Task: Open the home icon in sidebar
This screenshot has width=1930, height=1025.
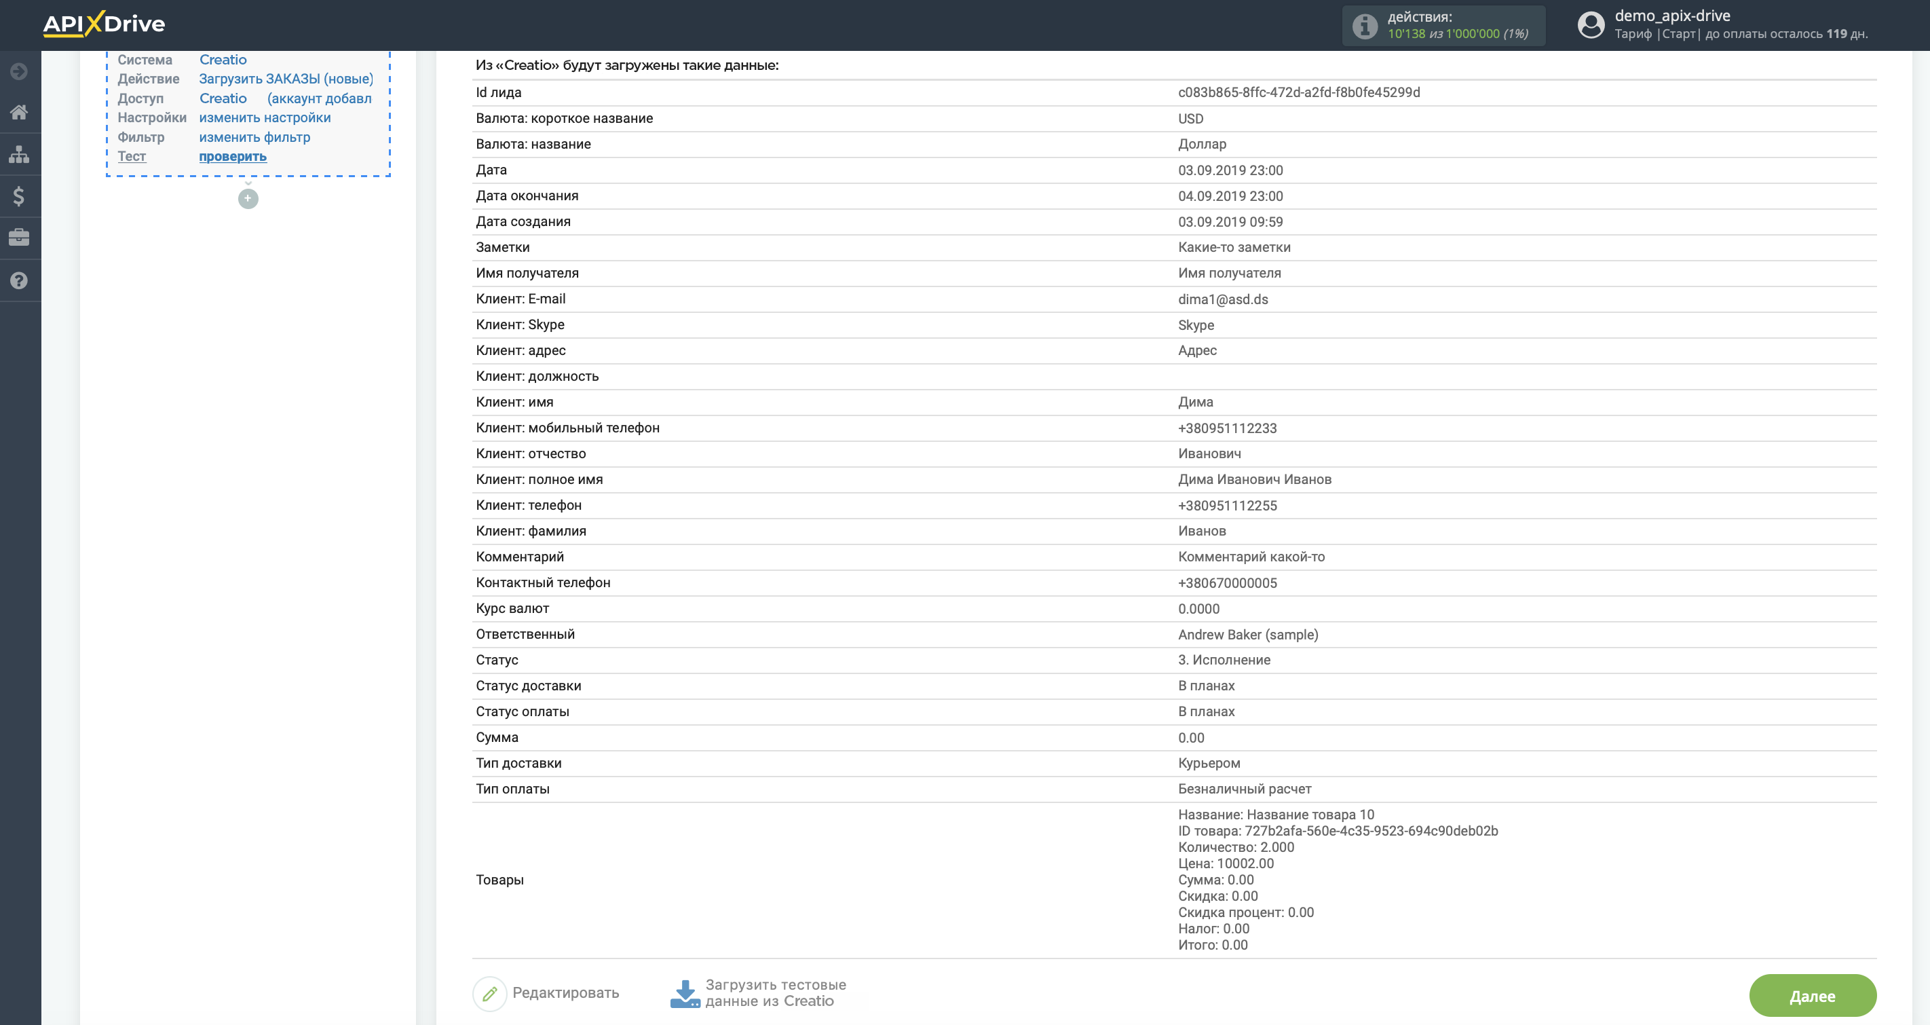Action: pos(19,113)
